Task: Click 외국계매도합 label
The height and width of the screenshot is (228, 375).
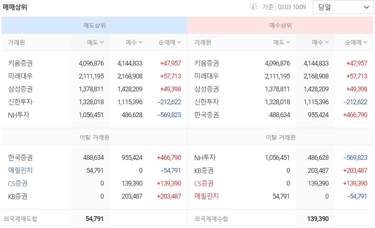Action: tap(20, 219)
